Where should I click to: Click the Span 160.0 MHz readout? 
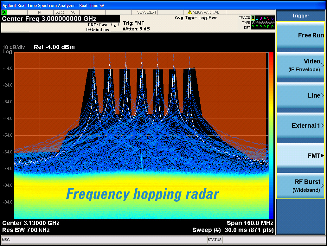[250, 223]
